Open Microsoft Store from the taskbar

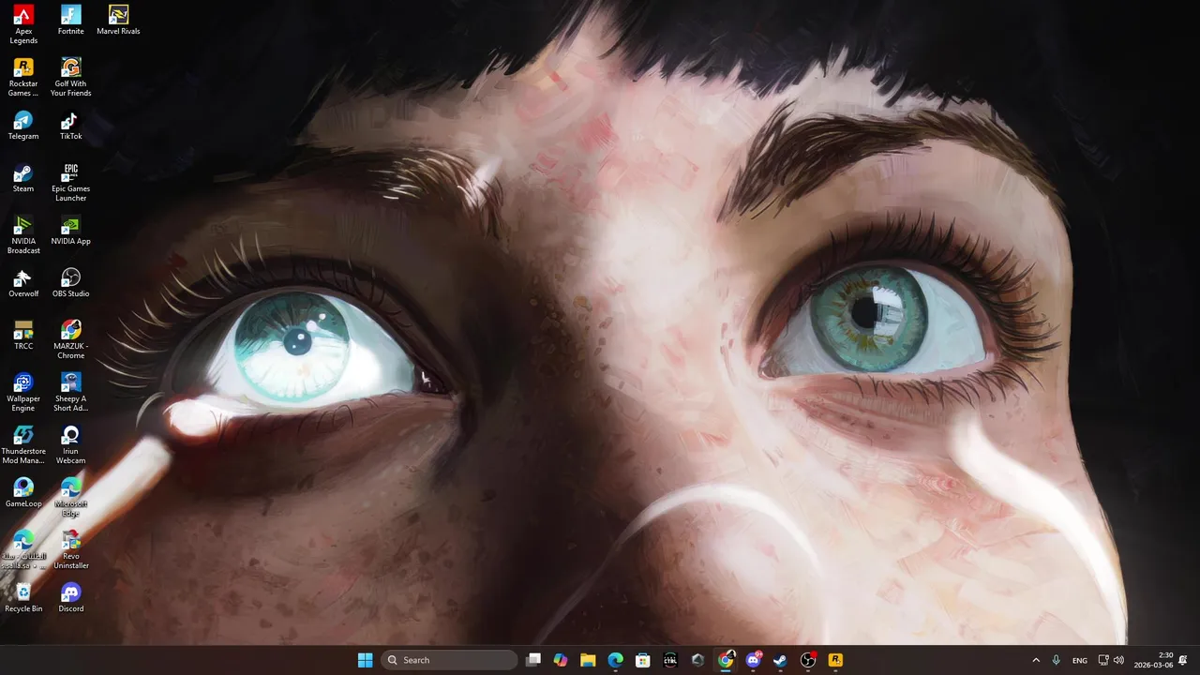(x=642, y=660)
